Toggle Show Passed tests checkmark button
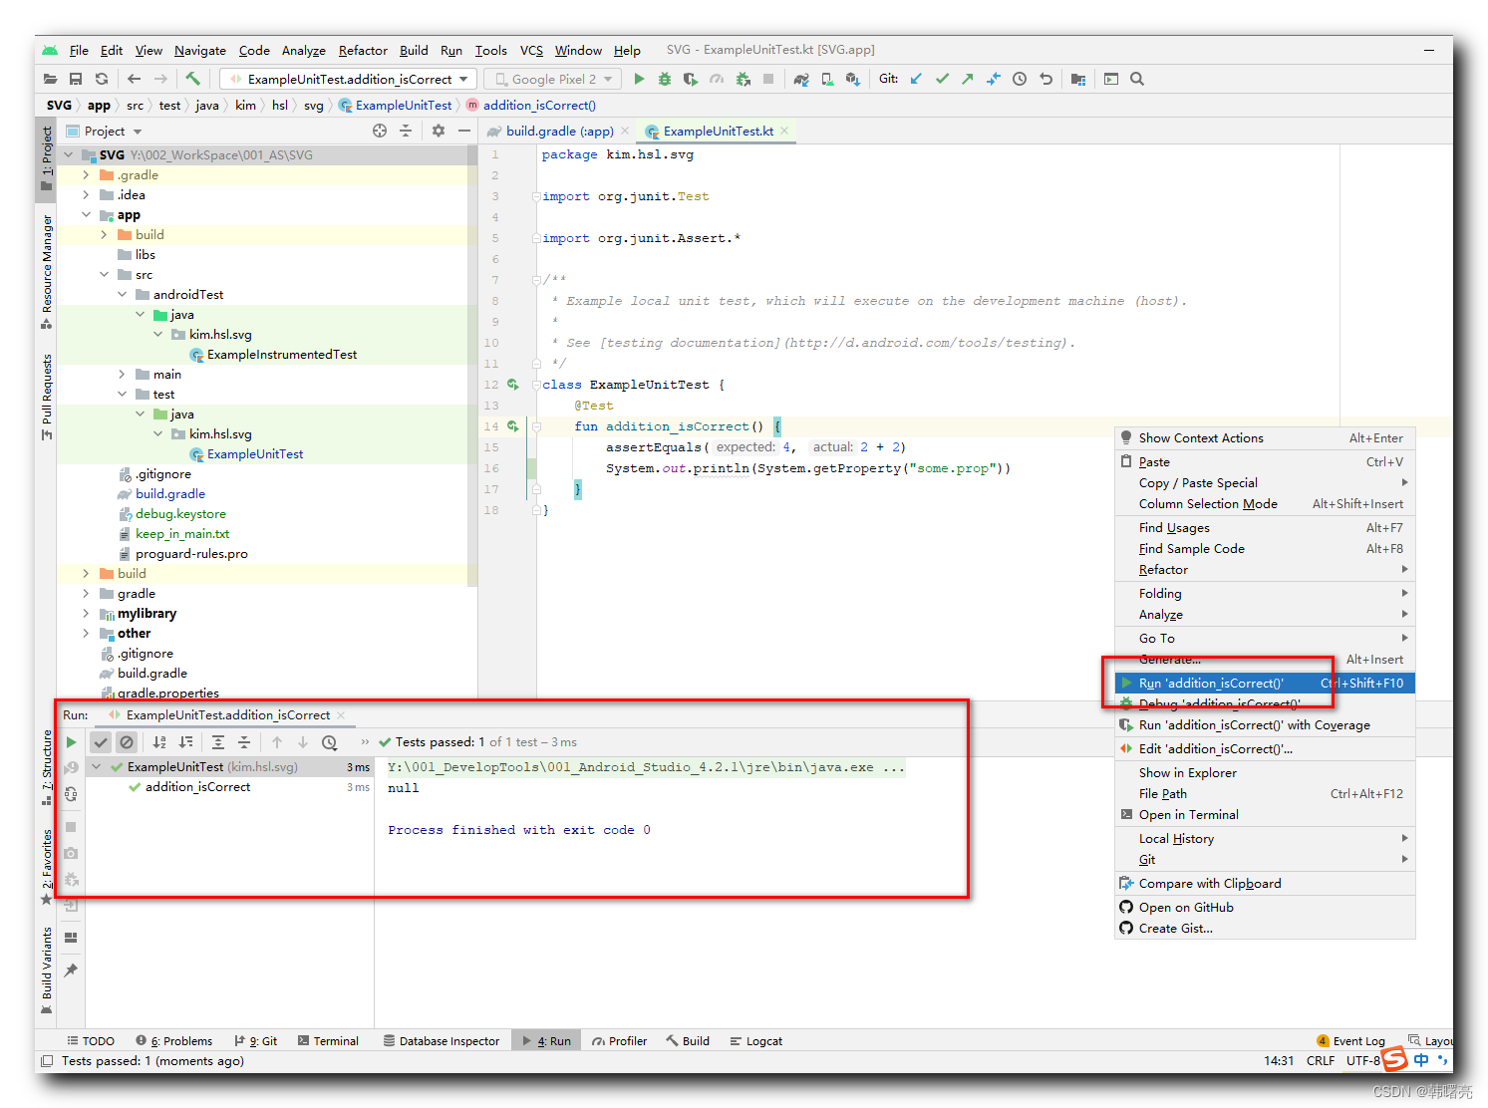Screen dimensions: 1488x1108 101,742
